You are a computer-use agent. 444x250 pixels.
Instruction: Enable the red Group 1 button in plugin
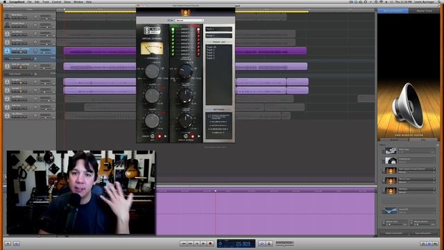coord(198,29)
